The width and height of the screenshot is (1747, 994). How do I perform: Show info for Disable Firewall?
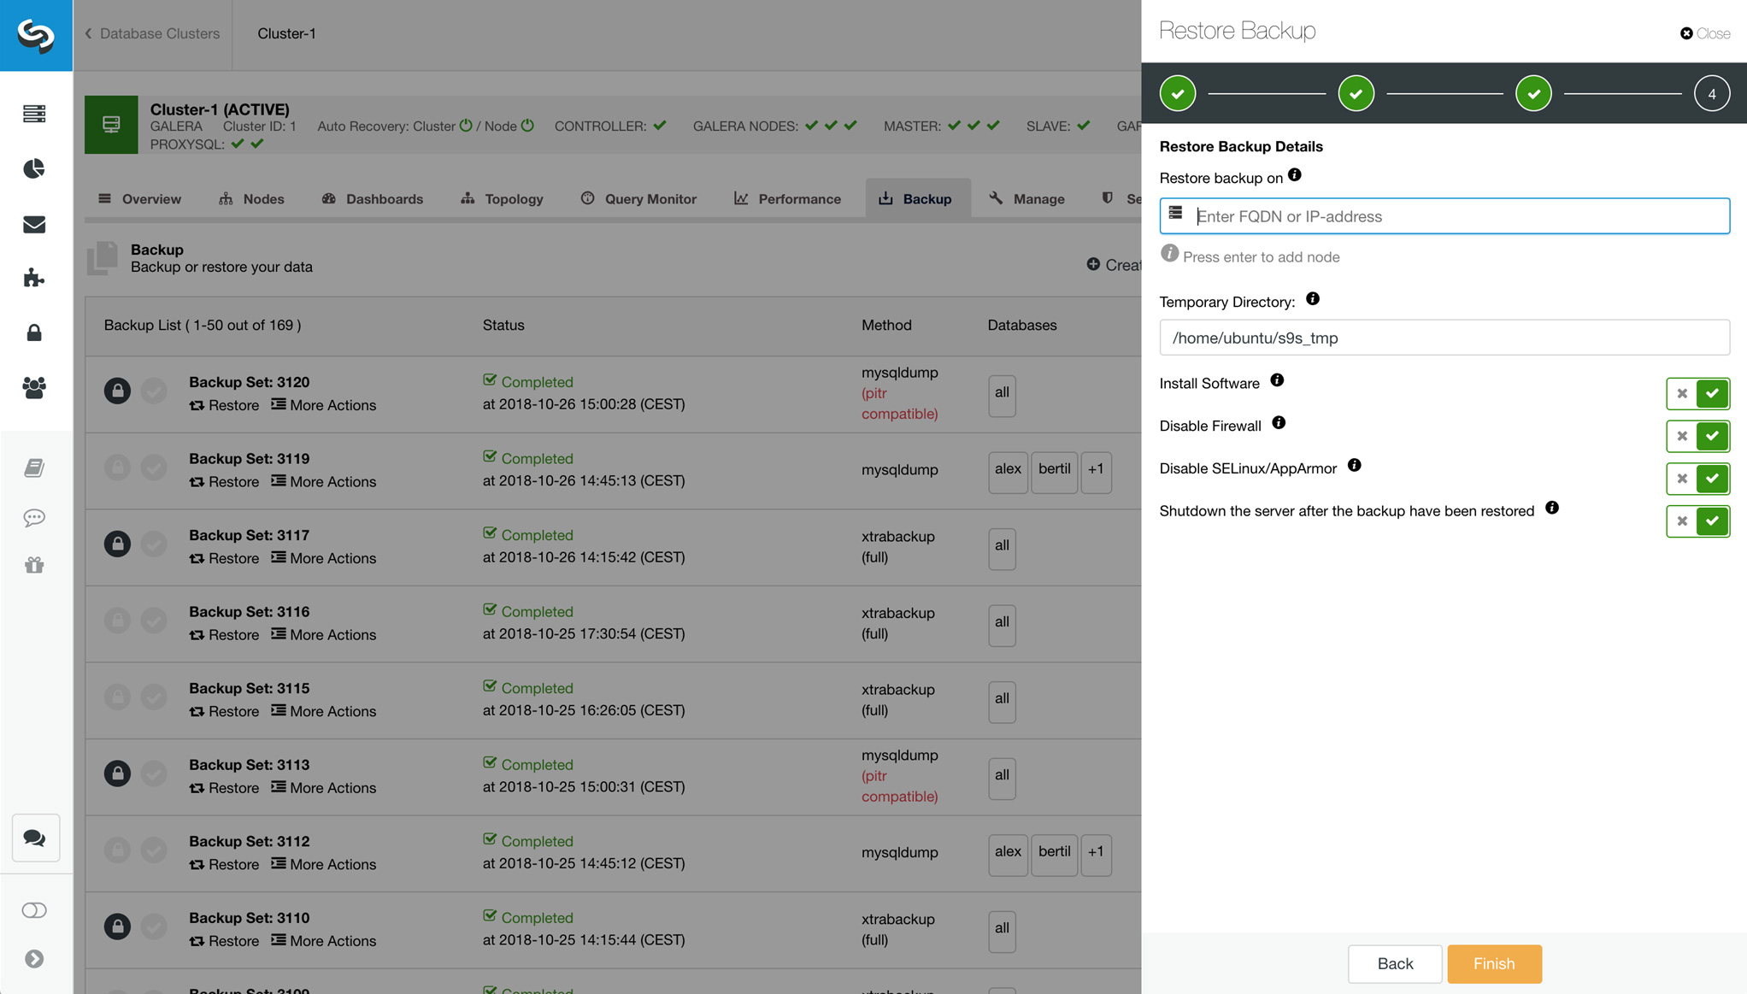(x=1279, y=423)
